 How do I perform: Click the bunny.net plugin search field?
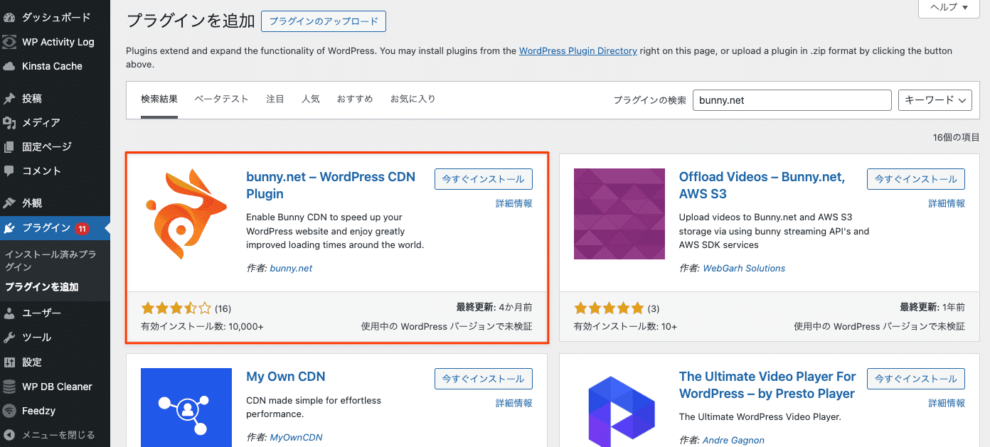(x=792, y=99)
